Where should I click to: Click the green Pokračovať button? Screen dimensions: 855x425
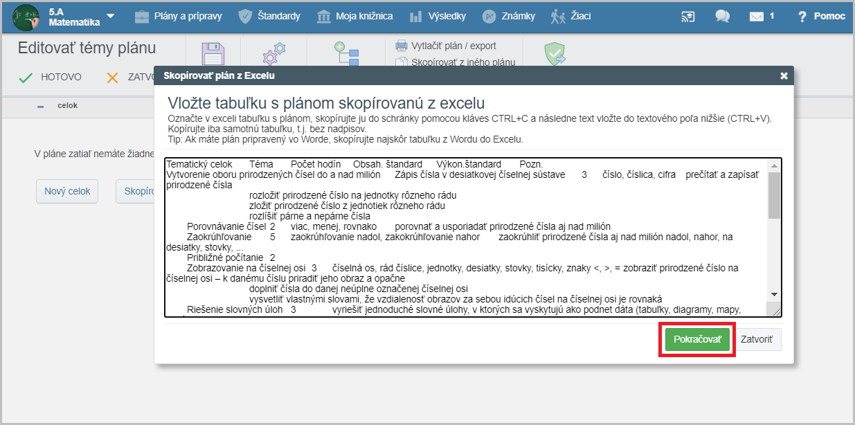tap(697, 340)
